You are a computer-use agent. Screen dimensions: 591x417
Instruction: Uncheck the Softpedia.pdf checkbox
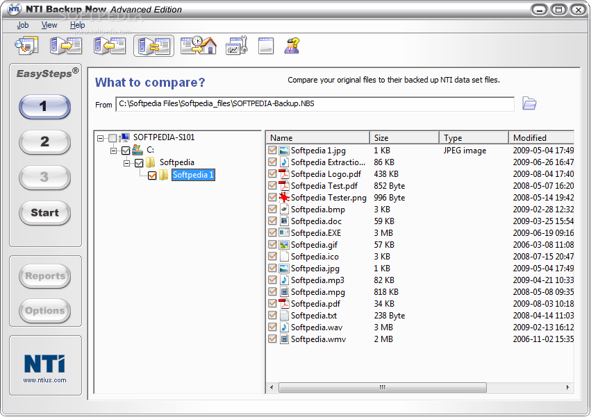[272, 303]
